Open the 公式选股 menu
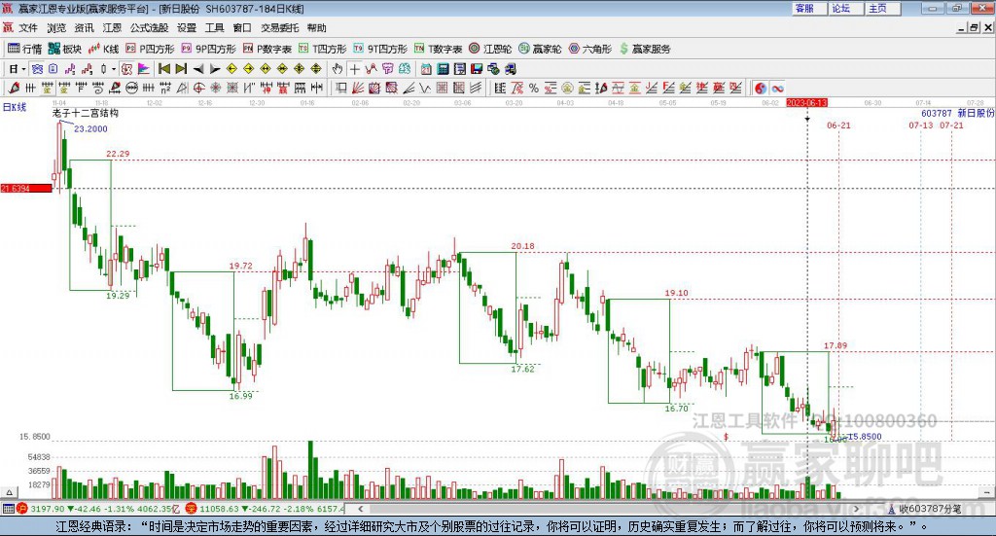Image resolution: width=996 pixels, height=536 pixels. 149,28
